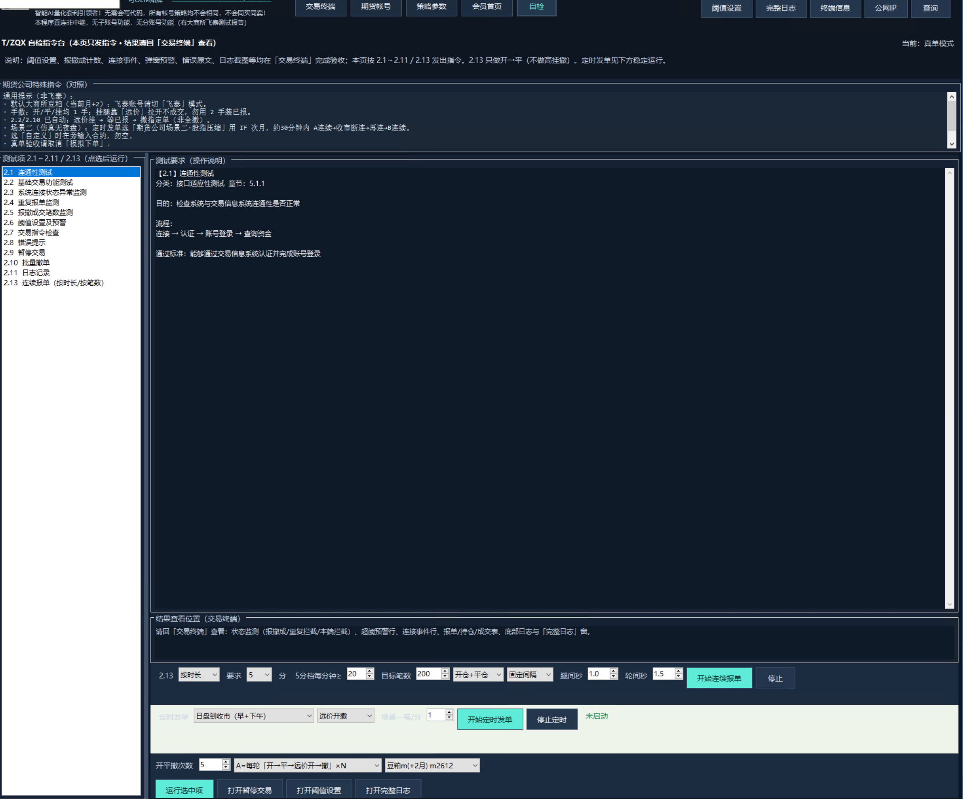
Task: Click the 开平撤次数 field showing 5
Action: point(214,765)
